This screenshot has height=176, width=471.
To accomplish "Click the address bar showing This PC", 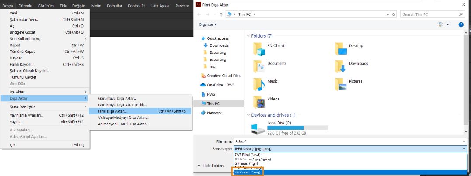I will pos(308,14).
